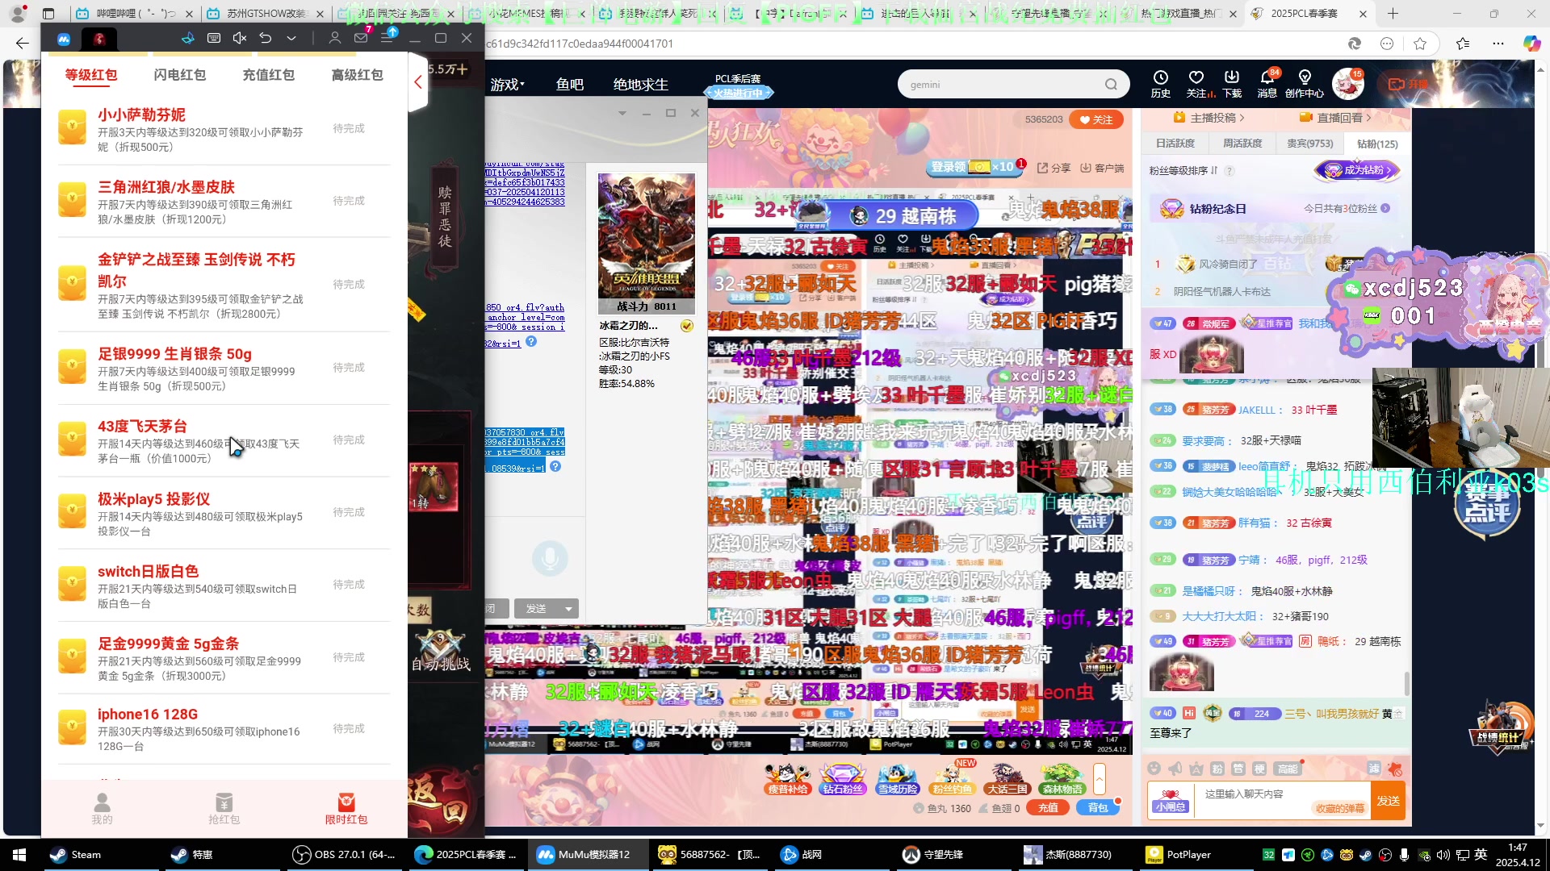Screen dimensions: 1550x871
Task: Open the 抢红包 bottom tab
Action: pos(224,809)
